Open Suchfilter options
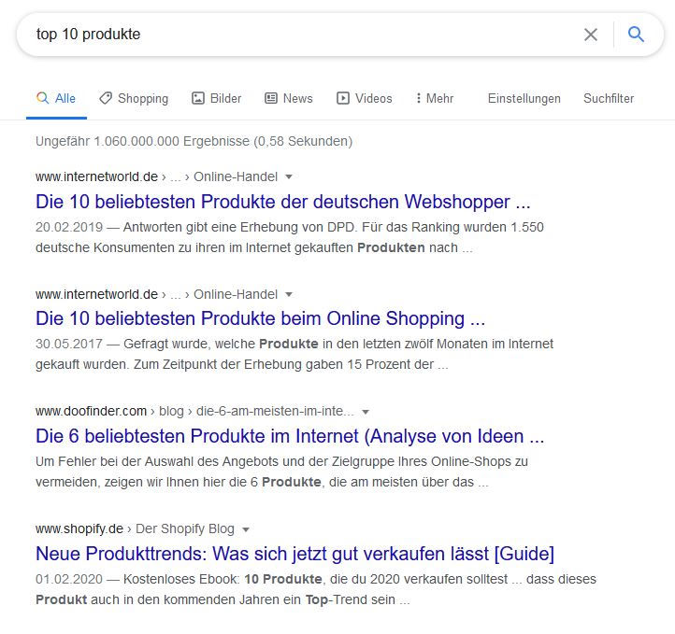675x634 pixels. [609, 98]
